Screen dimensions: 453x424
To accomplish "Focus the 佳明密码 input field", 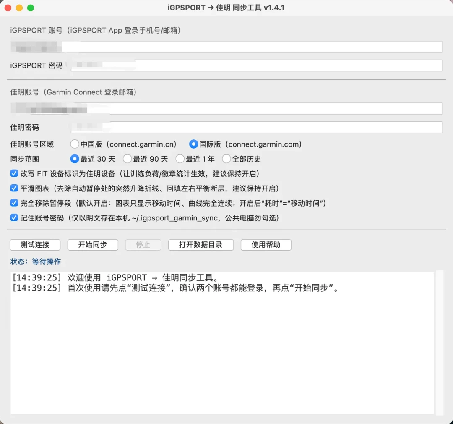I will pyautogui.click(x=257, y=127).
